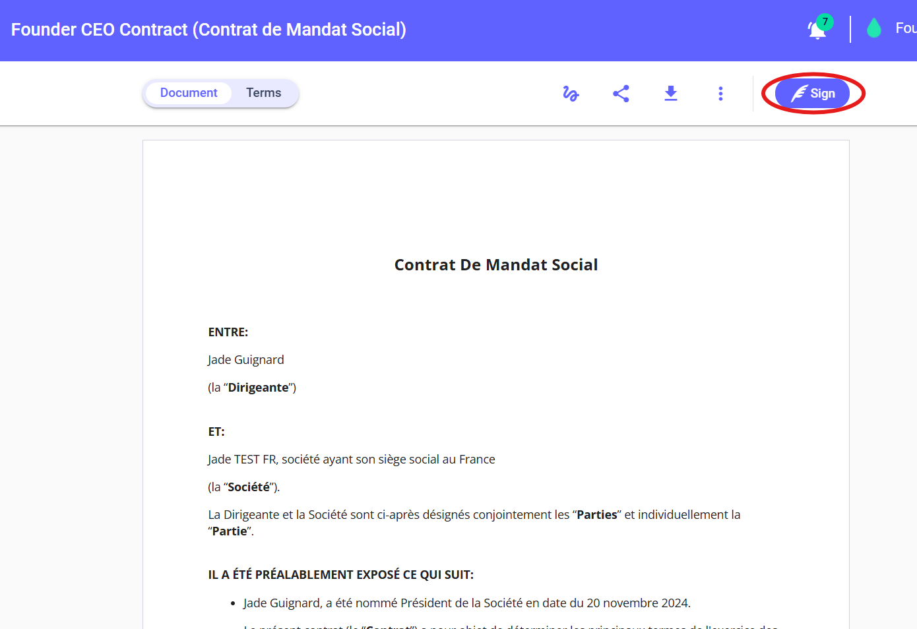Click the ET: section label

tap(216, 432)
